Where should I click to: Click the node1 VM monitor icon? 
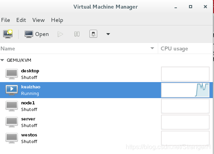coord(12,106)
